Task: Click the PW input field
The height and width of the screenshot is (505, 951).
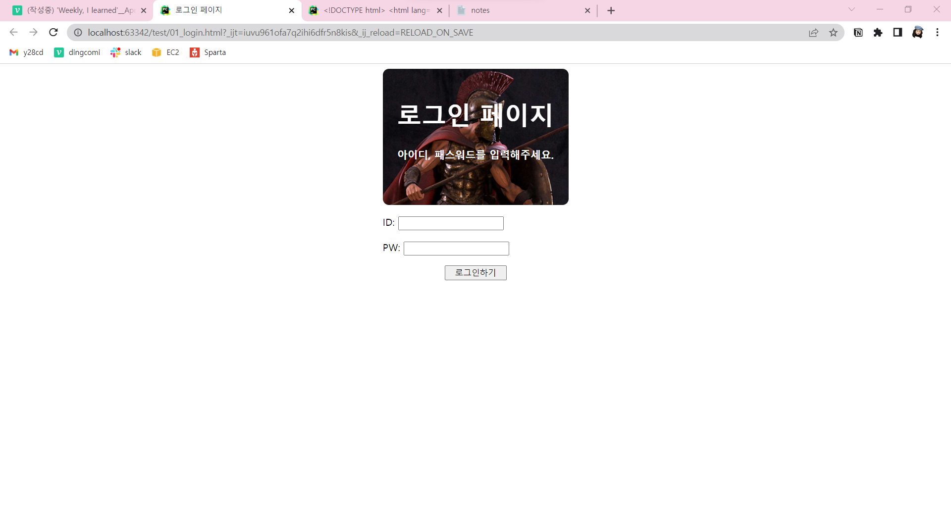Action: (x=456, y=249)
